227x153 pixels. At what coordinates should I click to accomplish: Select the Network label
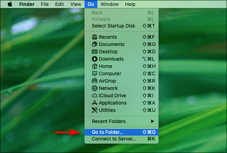[108, 88]
